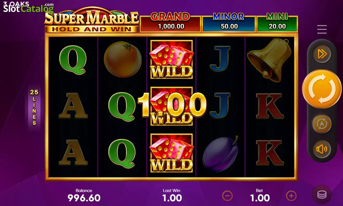Enable turbo fast-forward mode

322,54
